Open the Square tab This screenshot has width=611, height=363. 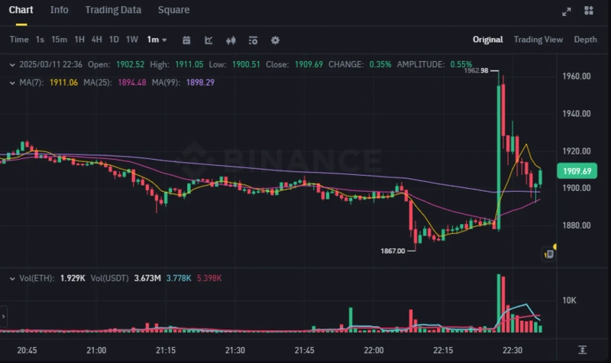pyautogui.click(x=173, y=10)
